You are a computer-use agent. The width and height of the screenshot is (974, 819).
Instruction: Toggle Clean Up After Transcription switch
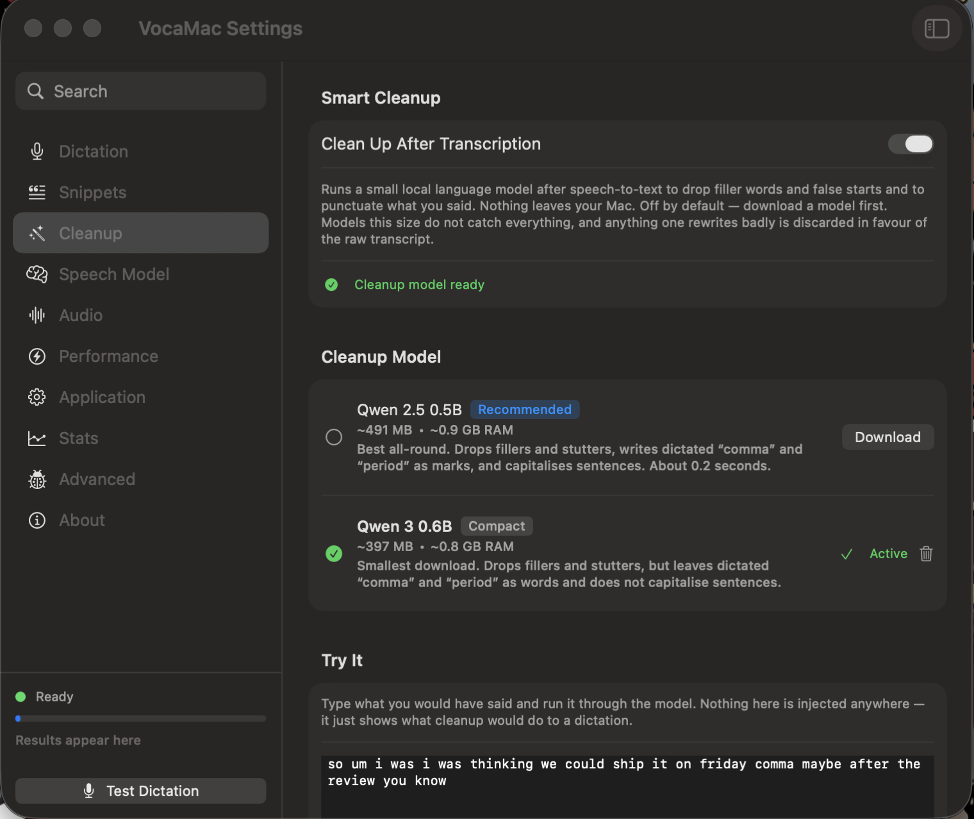(x=911, y=144)
